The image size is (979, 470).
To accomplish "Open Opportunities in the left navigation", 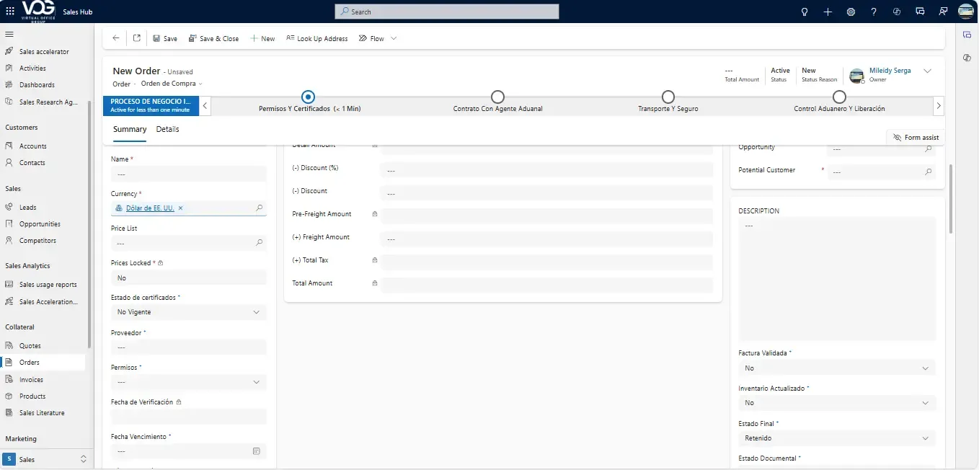I will tap(40, 224).
